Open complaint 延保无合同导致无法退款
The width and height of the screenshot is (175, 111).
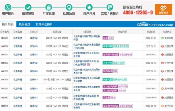87,79
